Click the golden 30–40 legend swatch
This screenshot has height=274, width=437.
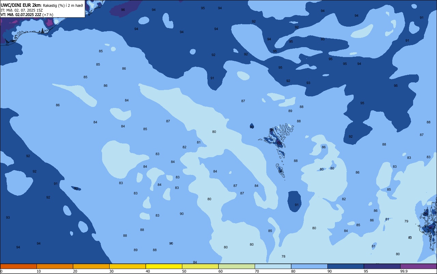click(127, 266)
